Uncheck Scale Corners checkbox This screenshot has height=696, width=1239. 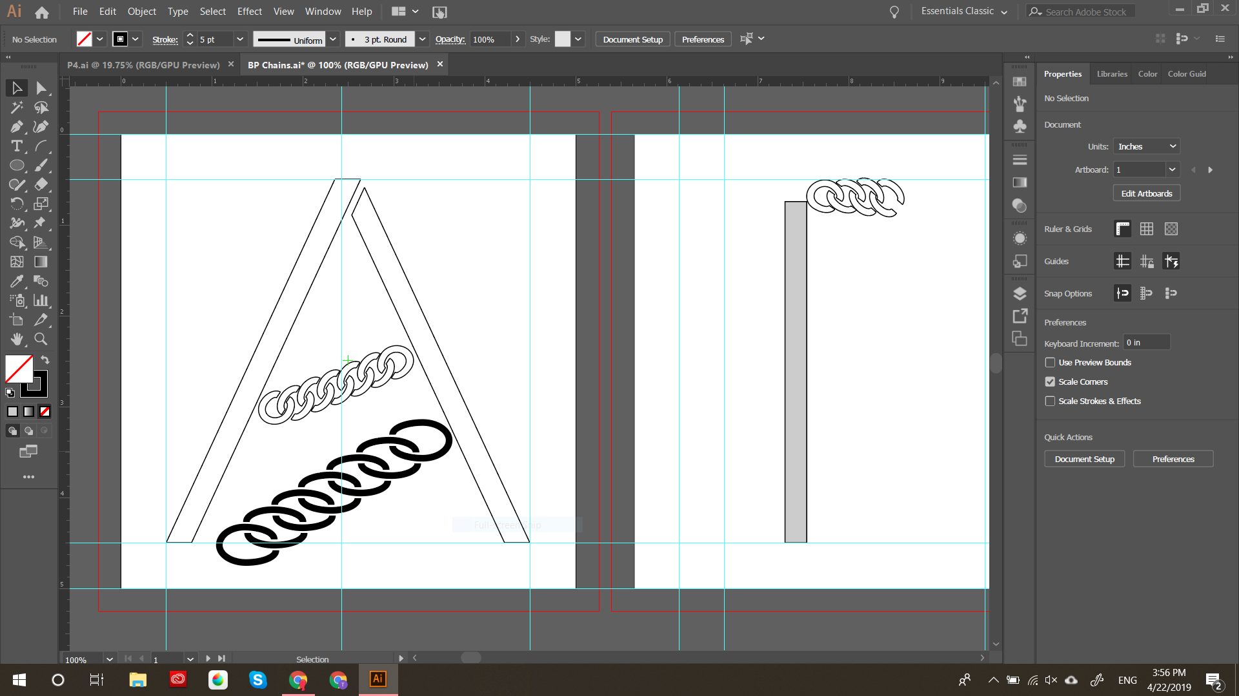pyautogui.click(x=1050, y=382)
